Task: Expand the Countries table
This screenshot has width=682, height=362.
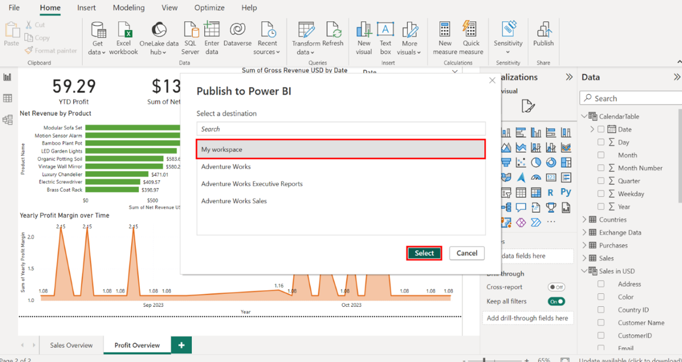Action: tap(584, 220)
